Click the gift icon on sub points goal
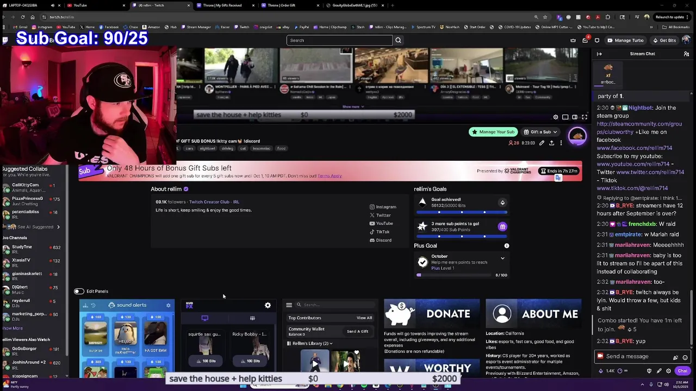 (x=502, y=226)
